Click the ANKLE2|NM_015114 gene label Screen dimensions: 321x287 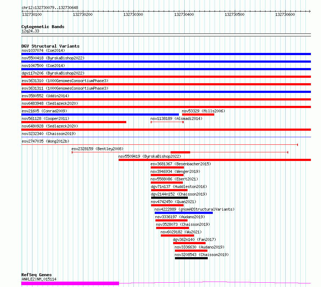pos(39,279)
